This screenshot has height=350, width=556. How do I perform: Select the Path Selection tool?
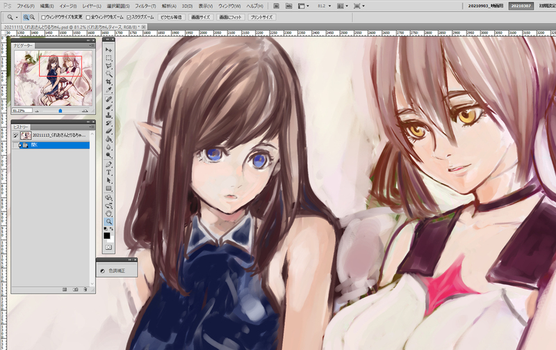coord(109,181)
